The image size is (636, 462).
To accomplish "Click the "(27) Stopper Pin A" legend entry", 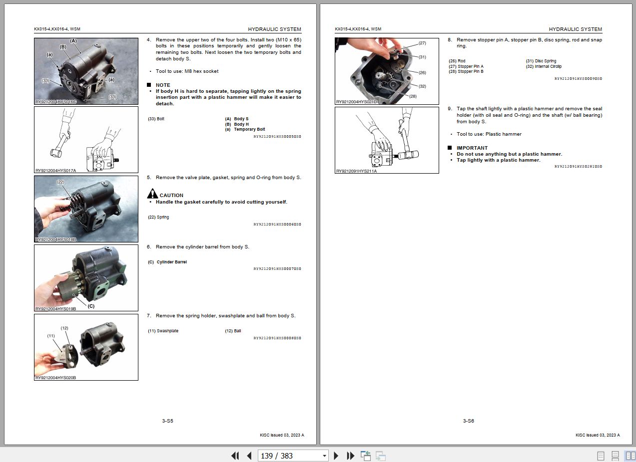I will 466,66.
